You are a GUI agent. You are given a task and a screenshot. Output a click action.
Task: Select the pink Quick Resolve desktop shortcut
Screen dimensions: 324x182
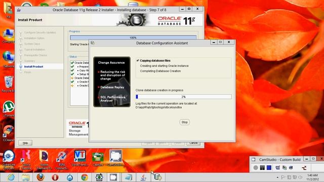tap(26, 160)
